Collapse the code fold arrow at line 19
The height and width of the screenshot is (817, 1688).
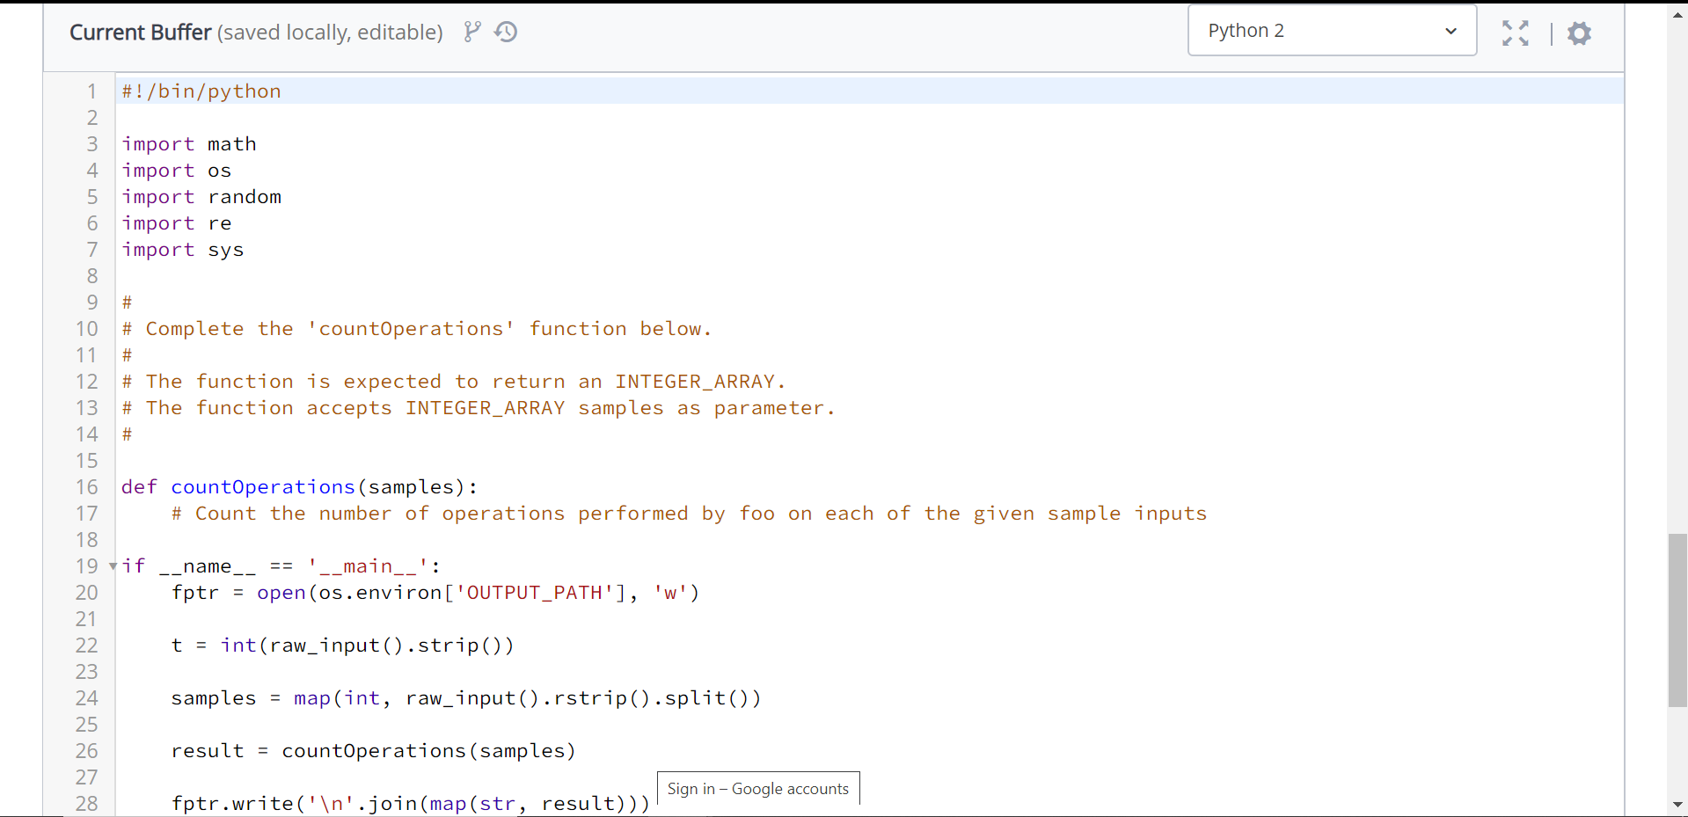tap(113, 566)
